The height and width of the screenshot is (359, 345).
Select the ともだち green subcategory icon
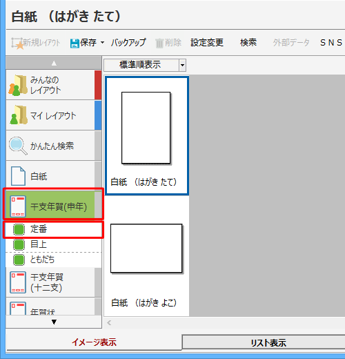[x=19, y=260]
